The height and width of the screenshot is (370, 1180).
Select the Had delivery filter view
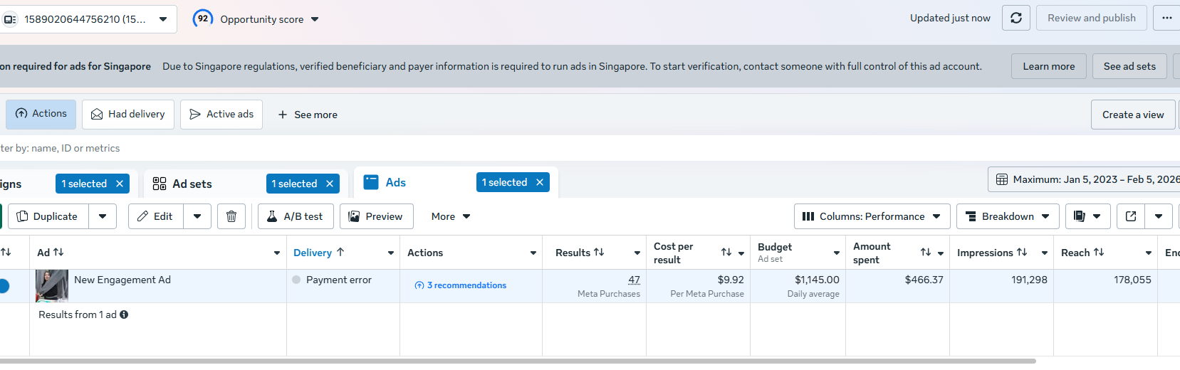pyautogui.click(x=128, y=115)
